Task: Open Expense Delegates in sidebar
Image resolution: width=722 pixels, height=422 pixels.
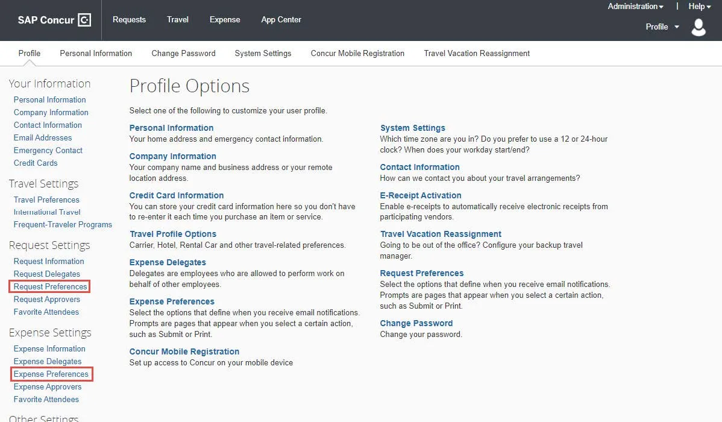Action: coord(48,362)
